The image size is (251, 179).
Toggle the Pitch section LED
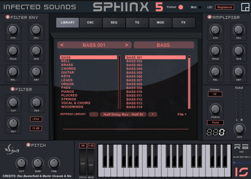(28, 145)
